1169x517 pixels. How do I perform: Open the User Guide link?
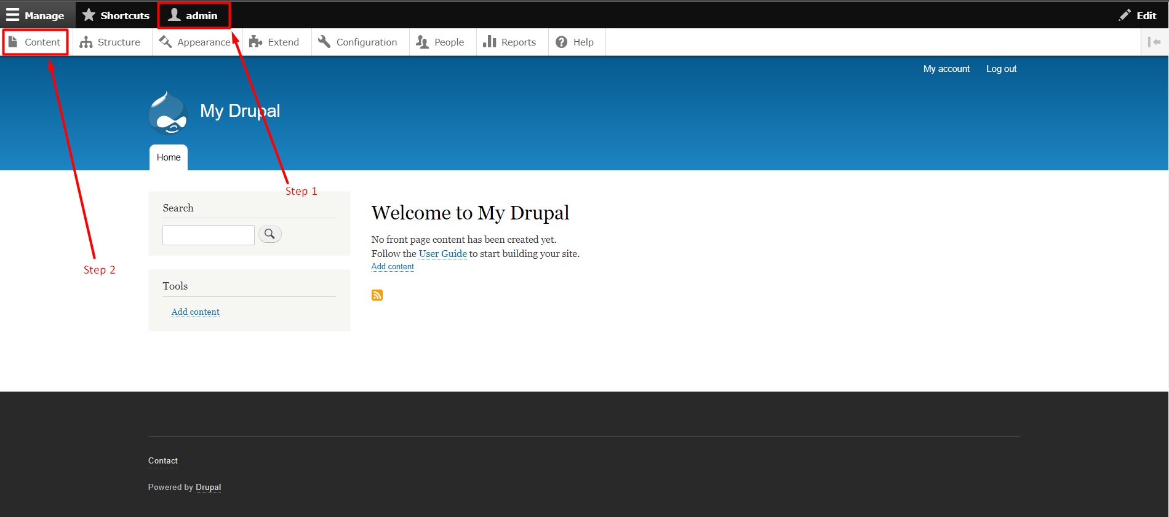pos(443,253)
